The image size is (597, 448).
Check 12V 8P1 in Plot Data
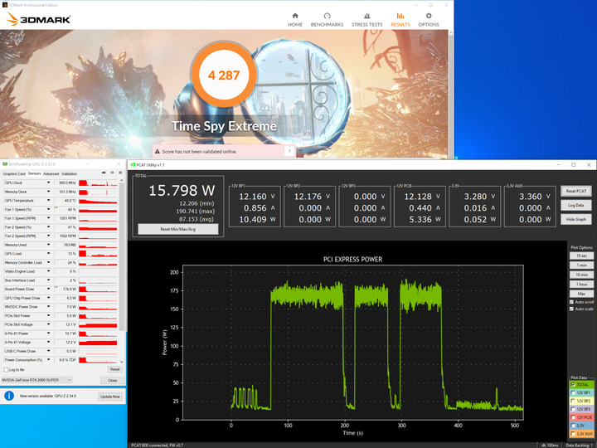pyautogui.click(x=573, y=392)
